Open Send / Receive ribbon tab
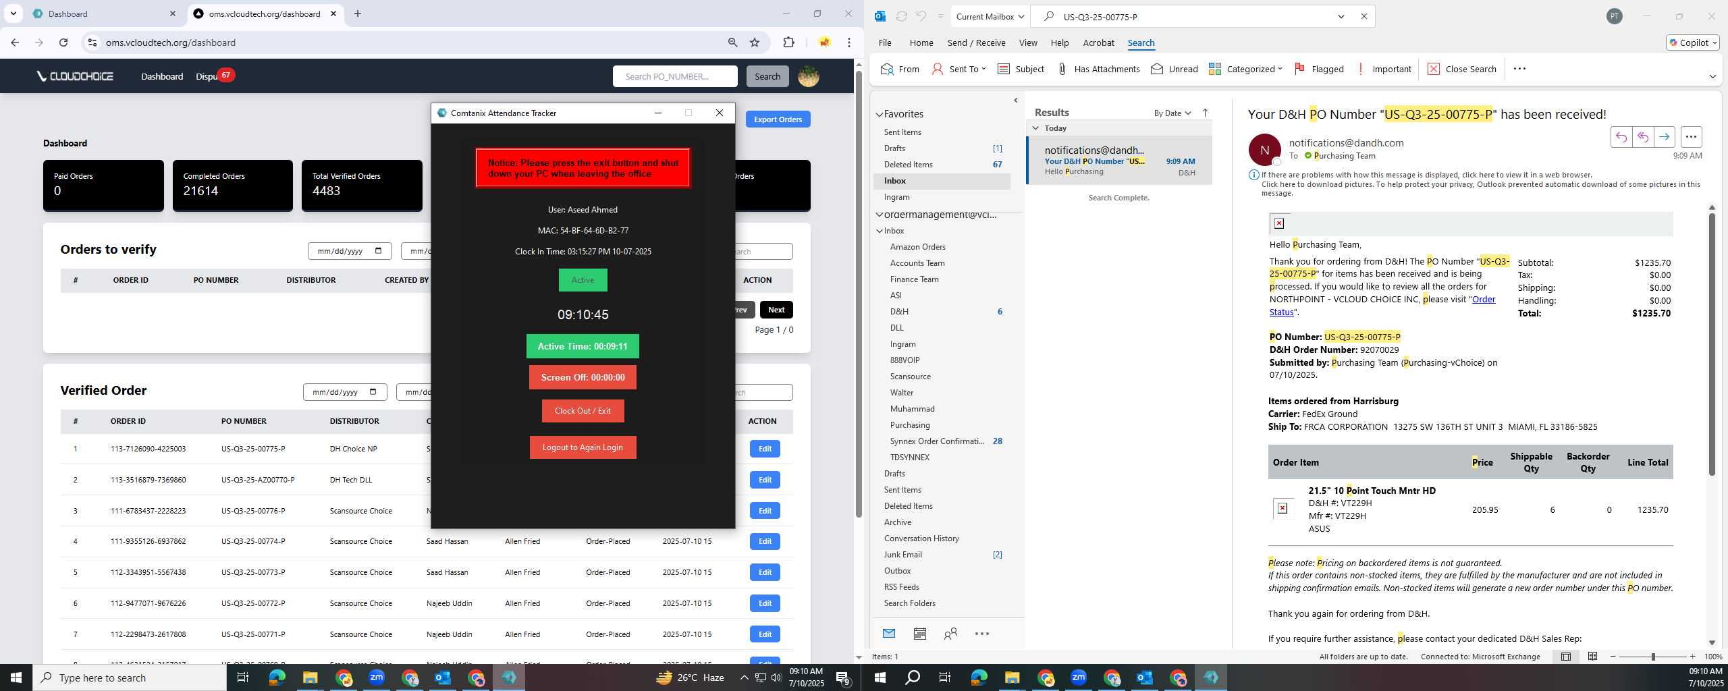 [x=976, y=43]
